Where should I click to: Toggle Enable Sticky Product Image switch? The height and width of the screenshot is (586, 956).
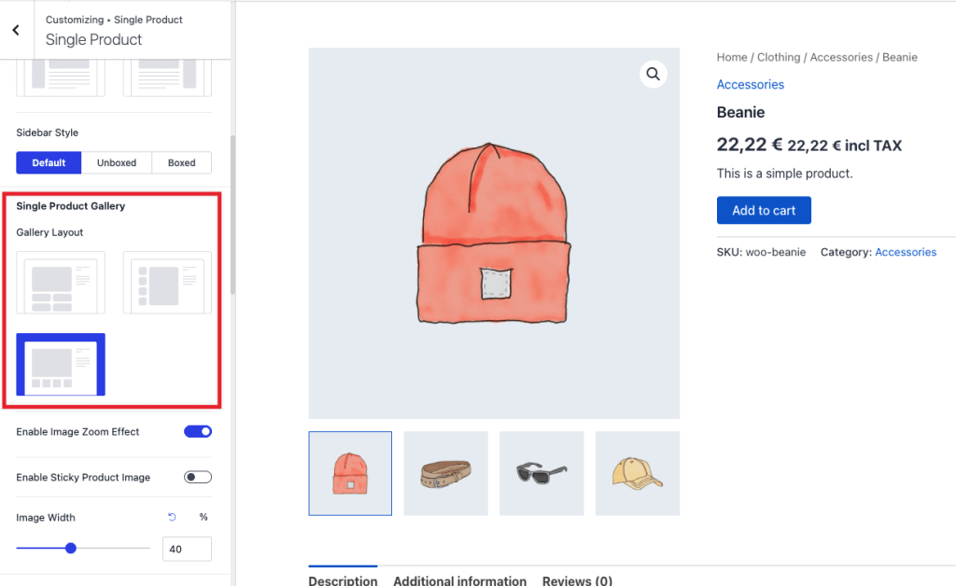(198, 477)
